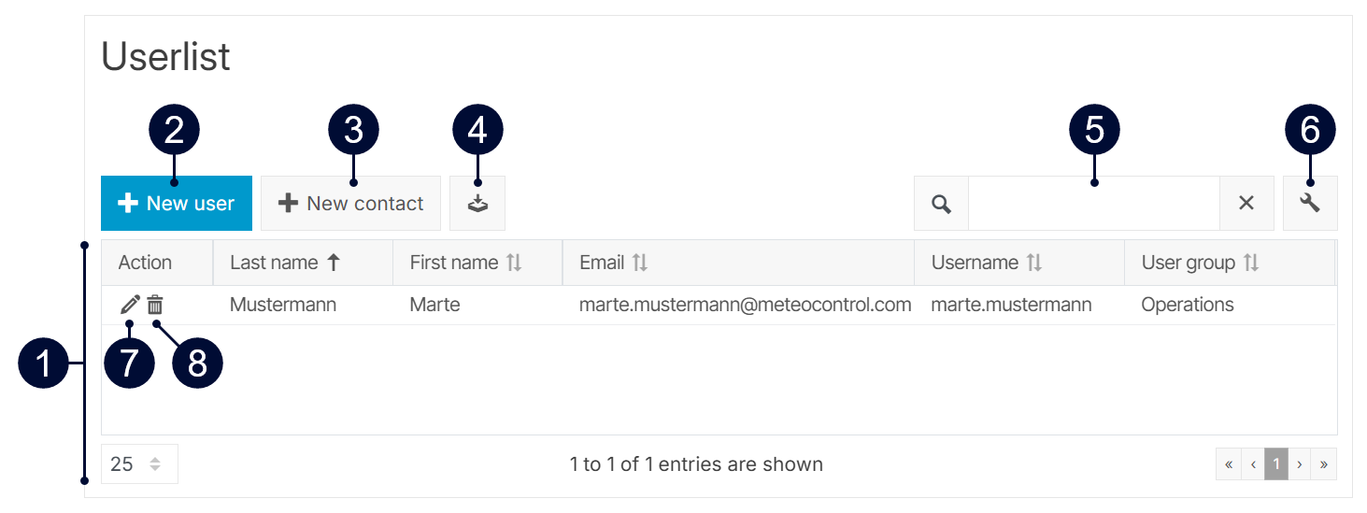The image size is (1367, 513).
Task: Sort the User group column
Action: tap(1251, 263)
